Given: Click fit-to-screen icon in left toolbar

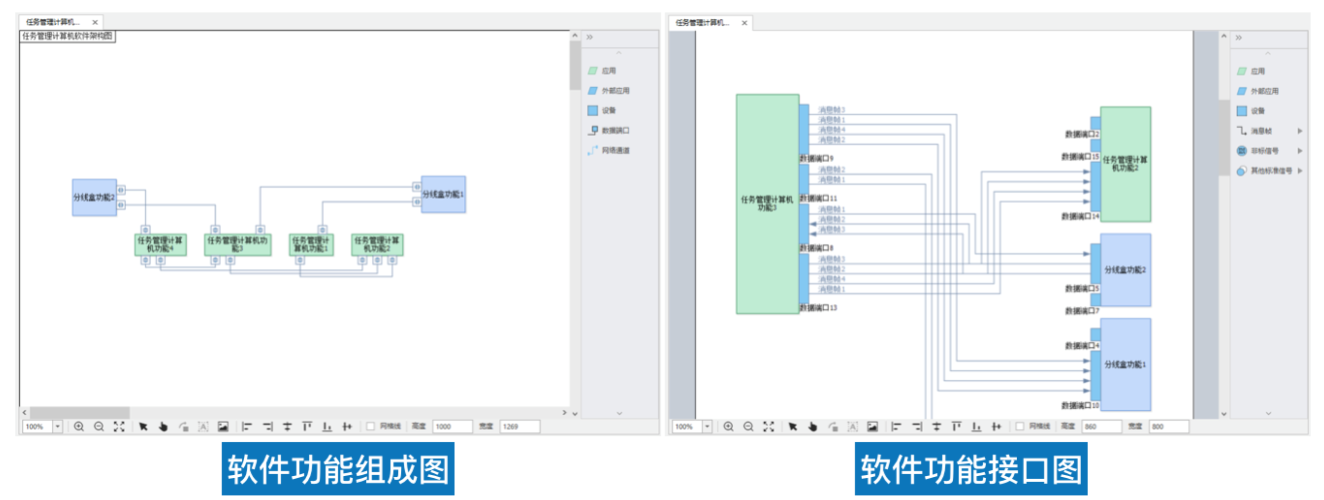Looking at the screenshot, I should tap(119, 426).
